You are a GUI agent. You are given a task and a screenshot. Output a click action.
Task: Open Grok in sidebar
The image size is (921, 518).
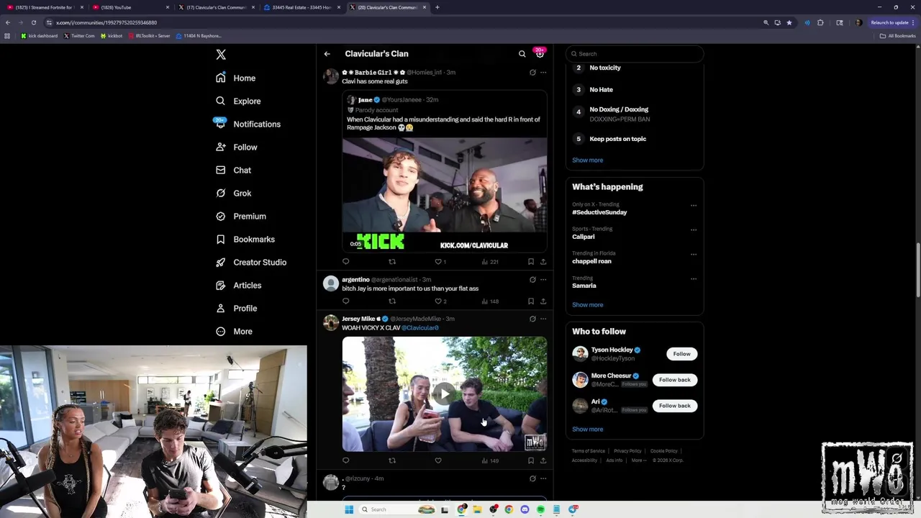click(233, 193)
